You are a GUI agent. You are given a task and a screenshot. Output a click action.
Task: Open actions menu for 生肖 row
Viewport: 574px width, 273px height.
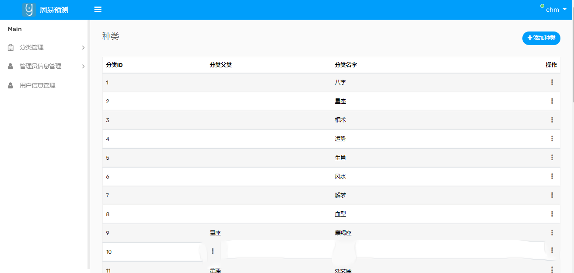[552, 157]
